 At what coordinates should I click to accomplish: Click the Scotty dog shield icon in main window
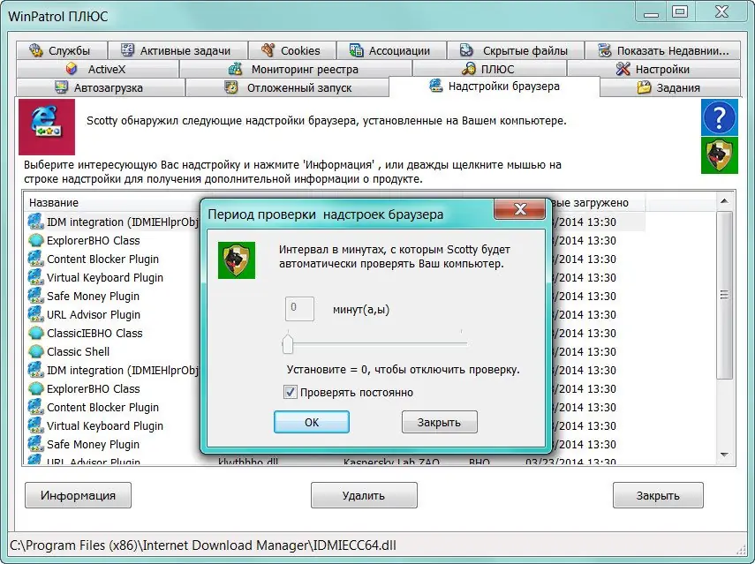coord(720,155)
